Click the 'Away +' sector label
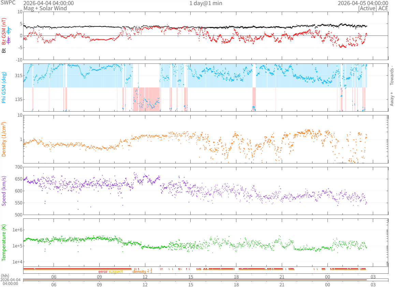The width and height of the screenshot is (395, 287). pos(392,99)
